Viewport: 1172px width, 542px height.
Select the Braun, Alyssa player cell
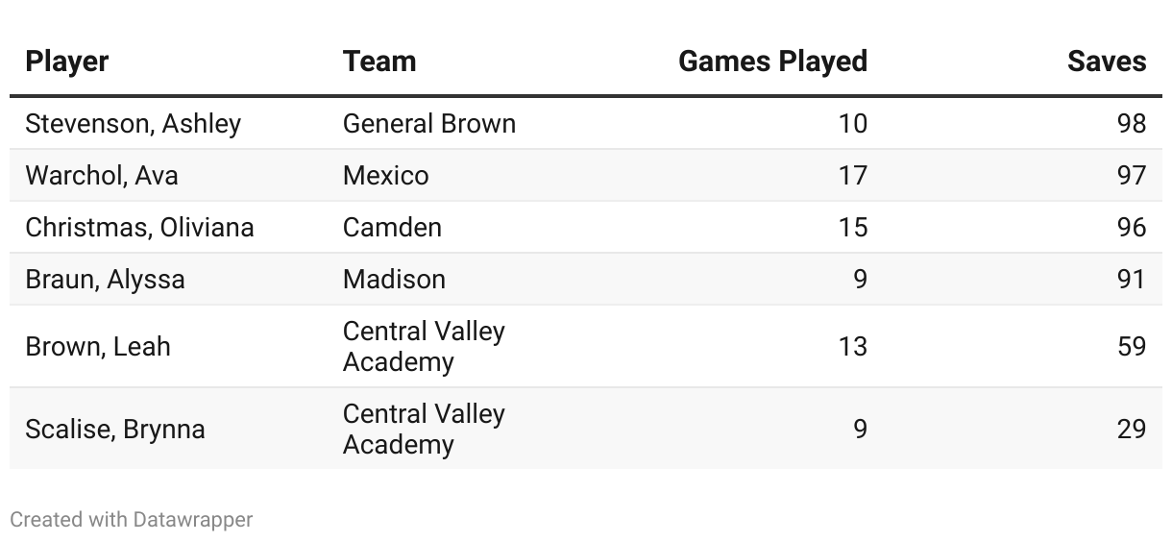click(106, 280)
